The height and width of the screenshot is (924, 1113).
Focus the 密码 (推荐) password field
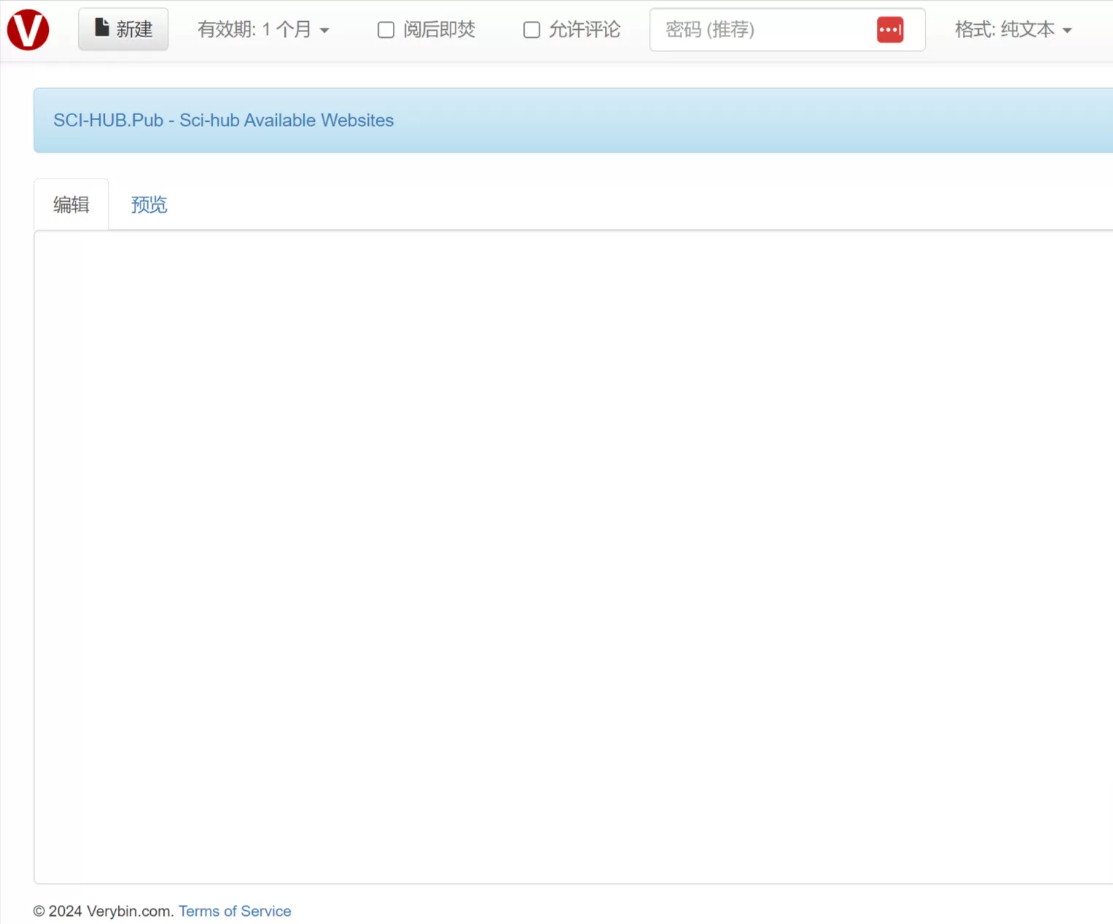(x=762, y=30)
